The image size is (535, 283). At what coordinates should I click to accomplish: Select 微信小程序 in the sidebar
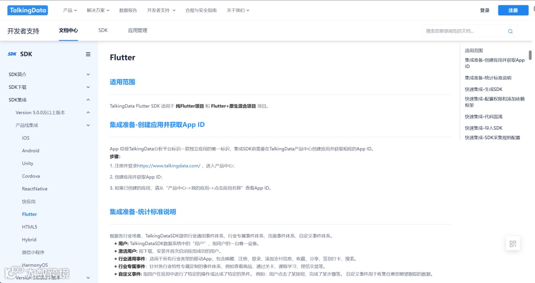pyautogui.click(x=33, y=252)
